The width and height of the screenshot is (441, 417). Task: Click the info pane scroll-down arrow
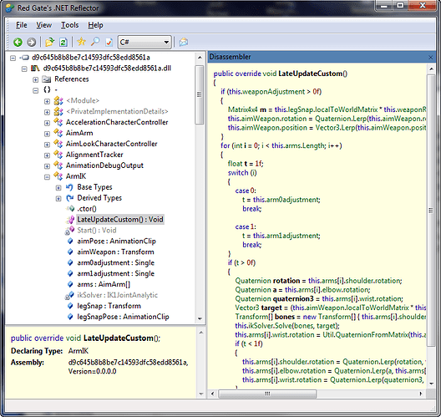pyautogui.click(x=200, y=394)
